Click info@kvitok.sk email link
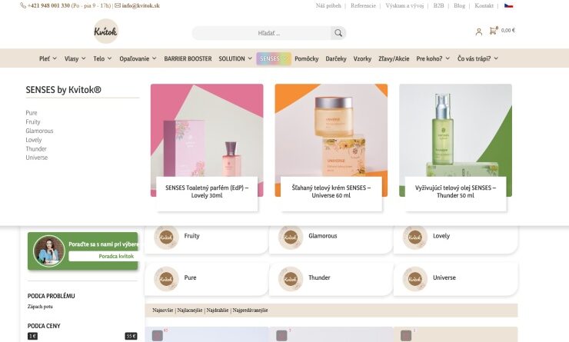The height and width of the screenshot is (342, 569). click(141, 5)
